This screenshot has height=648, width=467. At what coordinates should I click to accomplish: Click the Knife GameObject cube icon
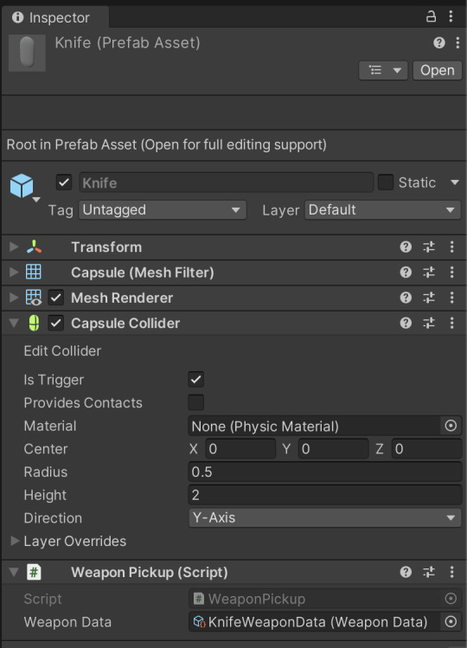coord(22,185)
